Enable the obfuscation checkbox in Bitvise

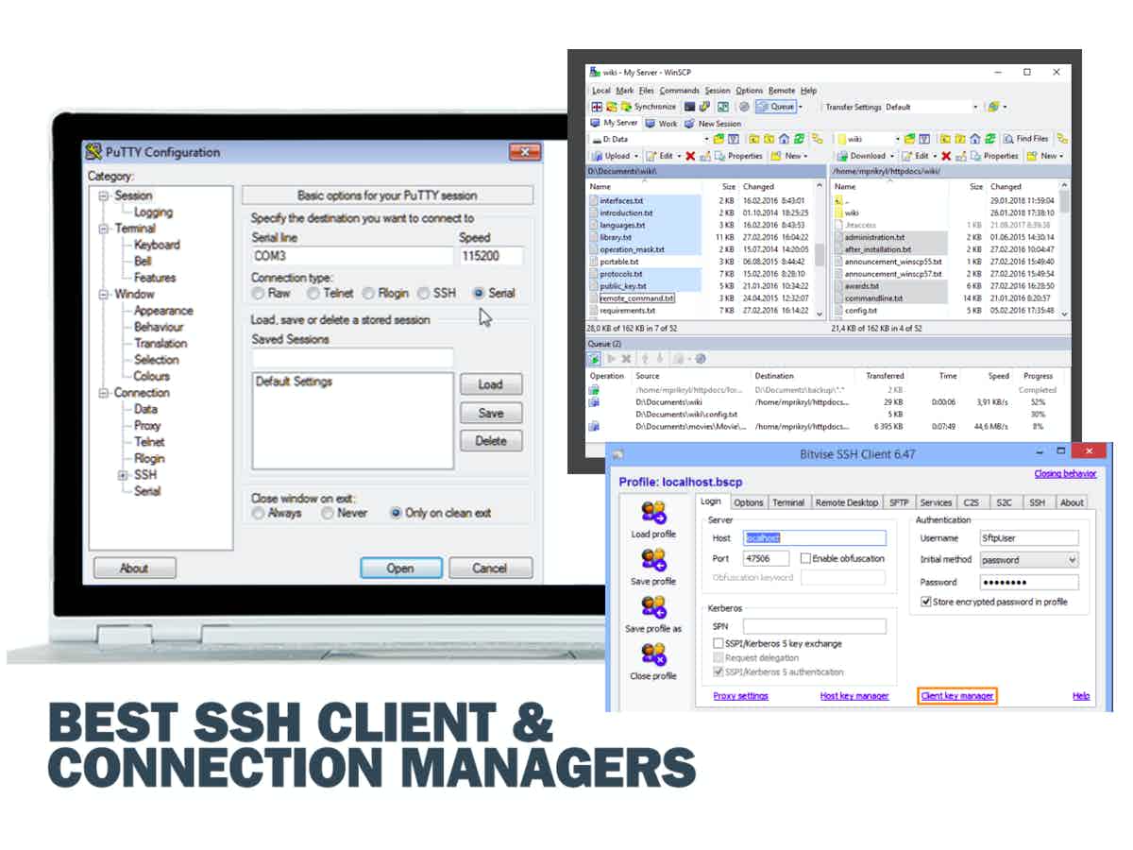pyautogui.click(x=805, y=558)
